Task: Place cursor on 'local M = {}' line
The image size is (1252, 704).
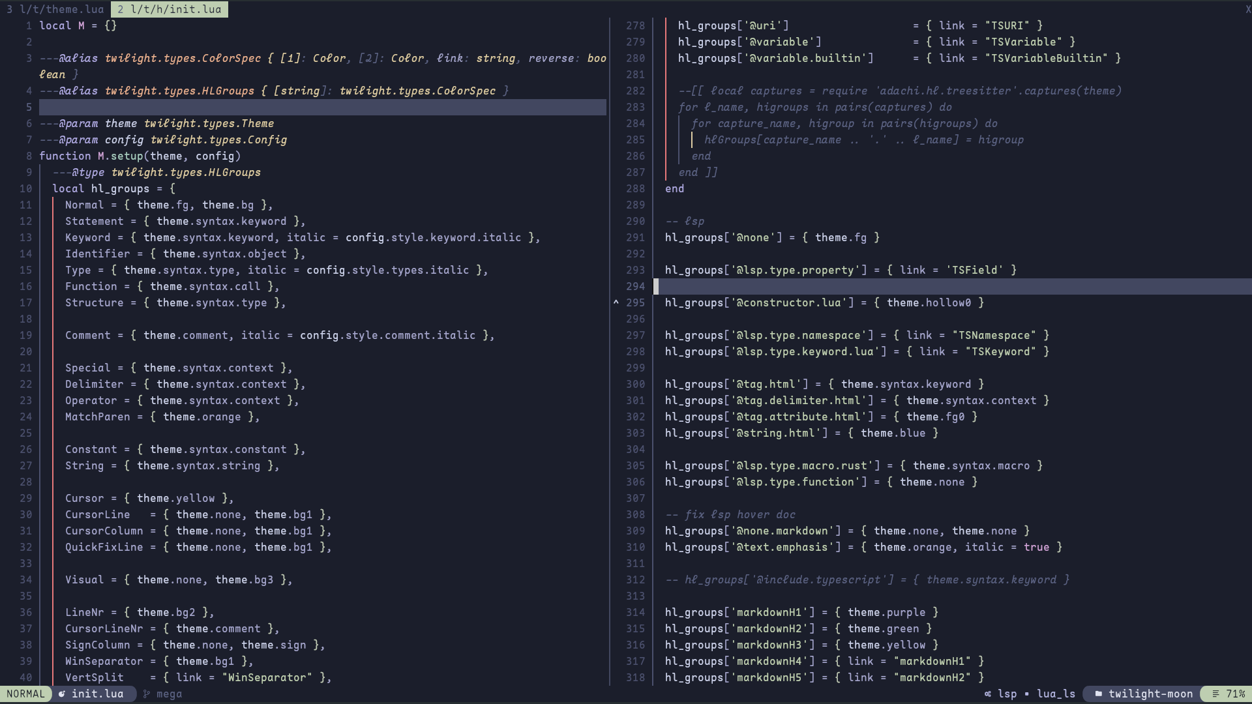Action: point(78,25)
